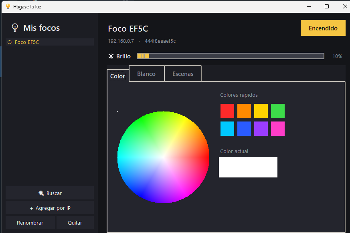Minimize the Hágase la luz window

[x=309, y=6]
